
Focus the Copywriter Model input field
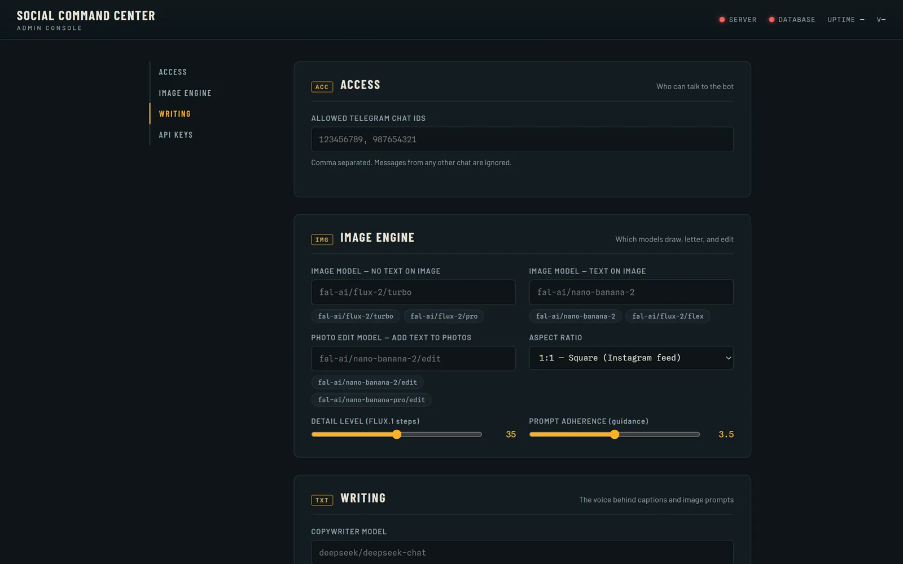(522, 552)
